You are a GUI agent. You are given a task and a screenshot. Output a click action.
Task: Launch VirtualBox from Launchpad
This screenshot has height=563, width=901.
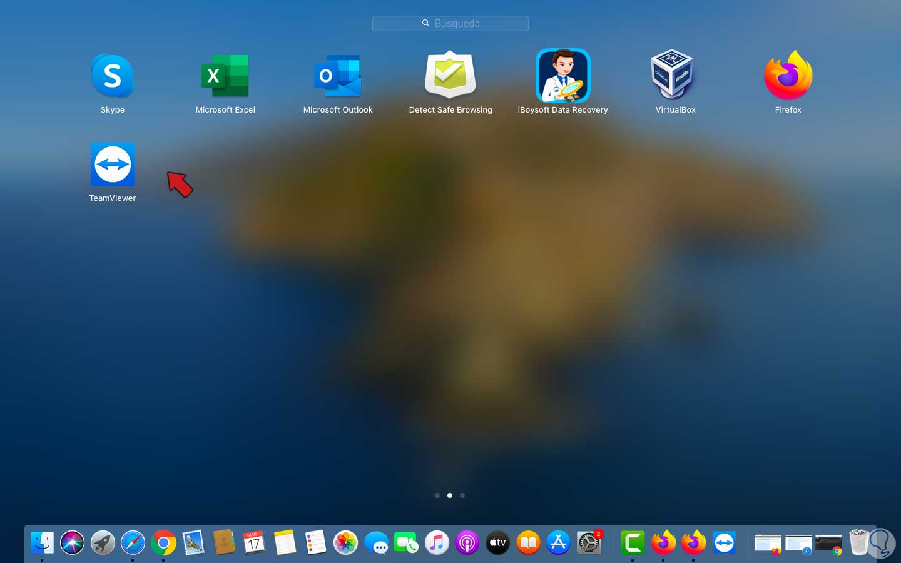(673, 74)
